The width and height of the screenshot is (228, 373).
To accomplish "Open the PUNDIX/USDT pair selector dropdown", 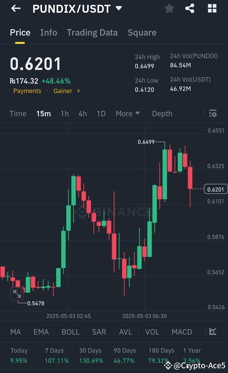I will click(119, 9).
